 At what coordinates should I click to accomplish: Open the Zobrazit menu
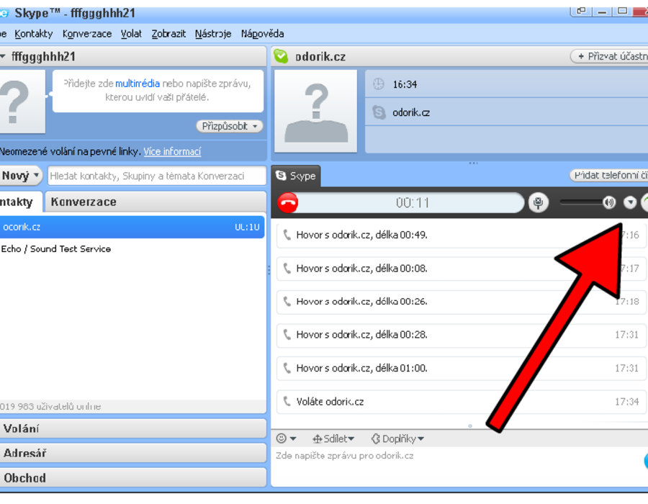[x=168, y=34]
